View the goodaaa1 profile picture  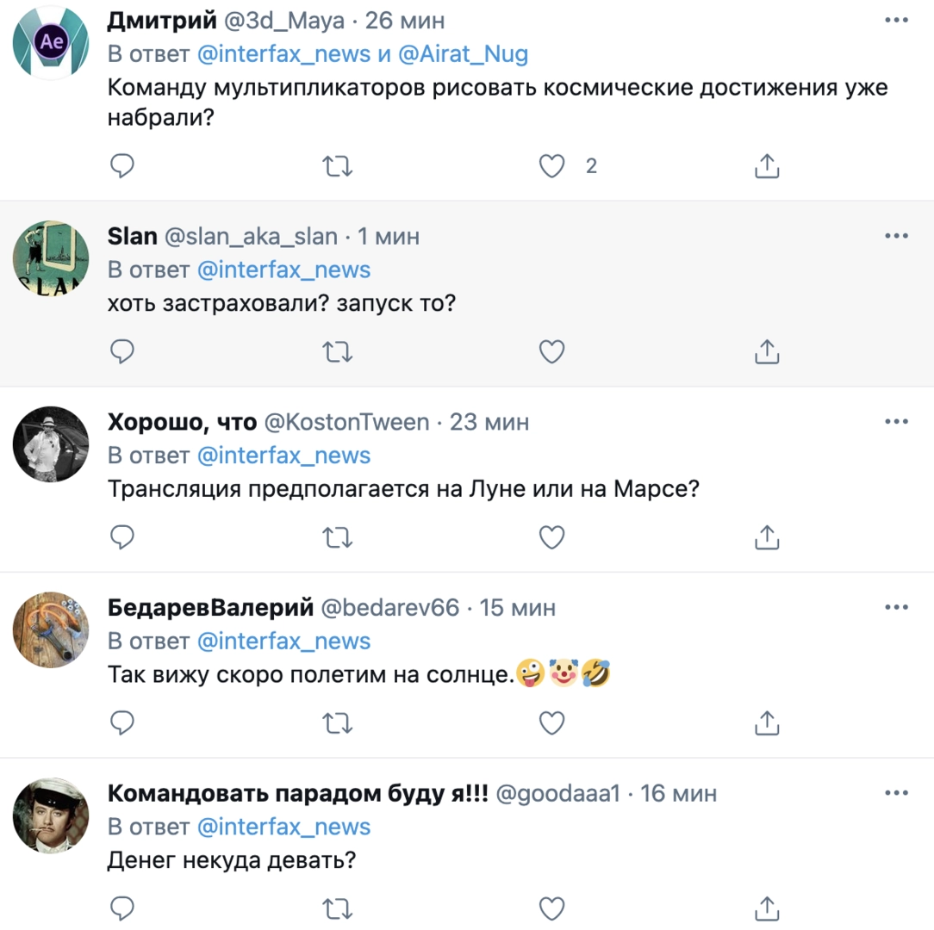pos(51,816)
